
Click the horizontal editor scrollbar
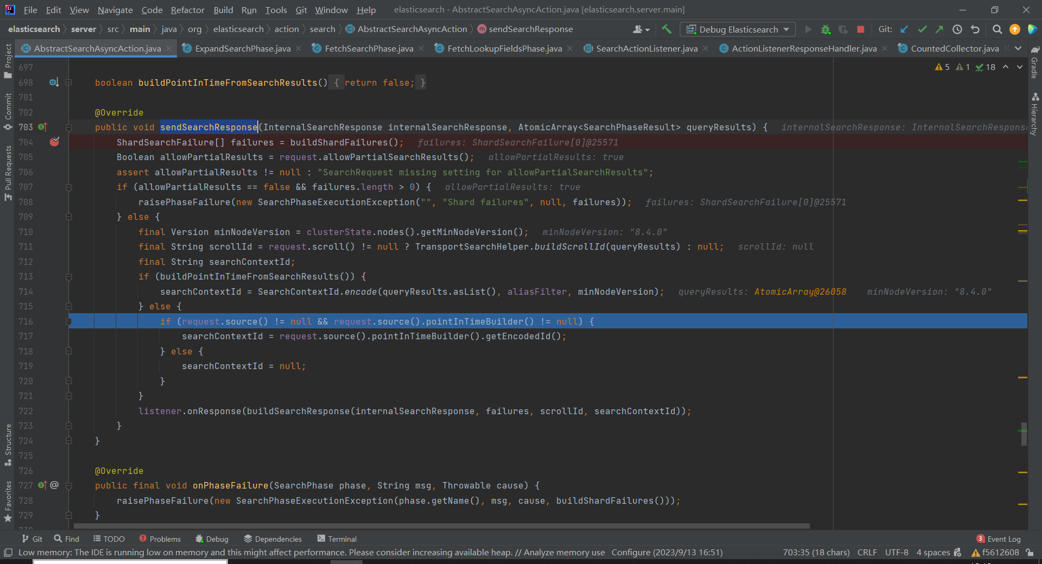pyautogui.click(x=442, y=526)
